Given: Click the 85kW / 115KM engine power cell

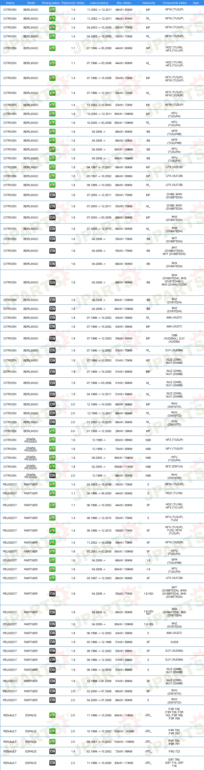Looking at the screenshot, I should click(x=124, y=467).
